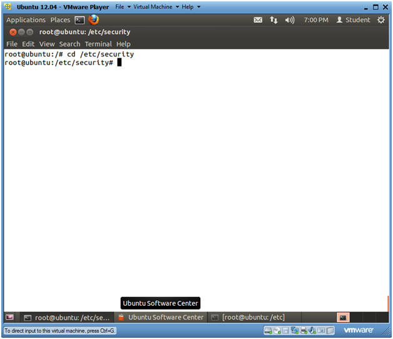
Task: Click the VMware printer device icon
Action: [304, 331]
